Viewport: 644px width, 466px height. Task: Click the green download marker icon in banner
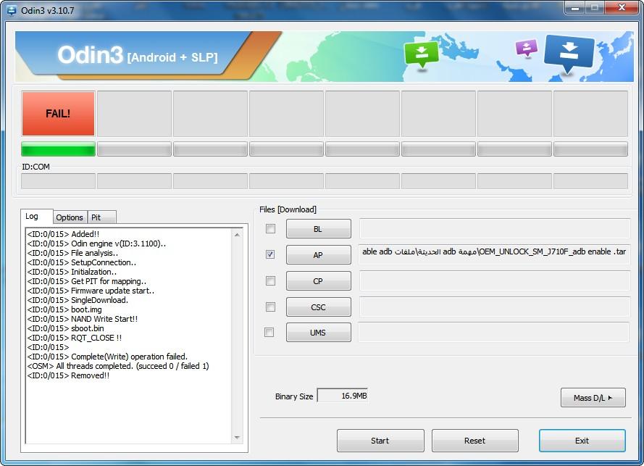pos(422,56)
